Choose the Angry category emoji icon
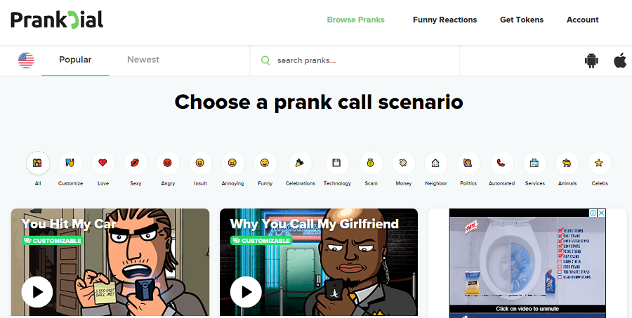 click(x=168, y=164)
